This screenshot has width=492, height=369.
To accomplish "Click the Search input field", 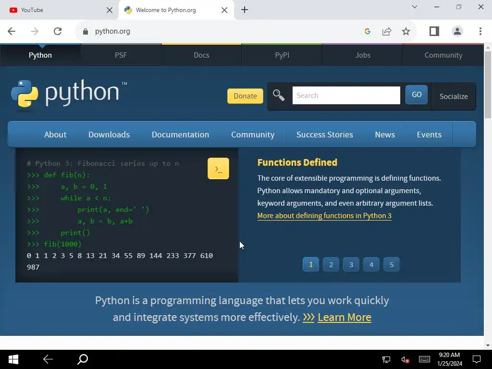I will (346, 96).
